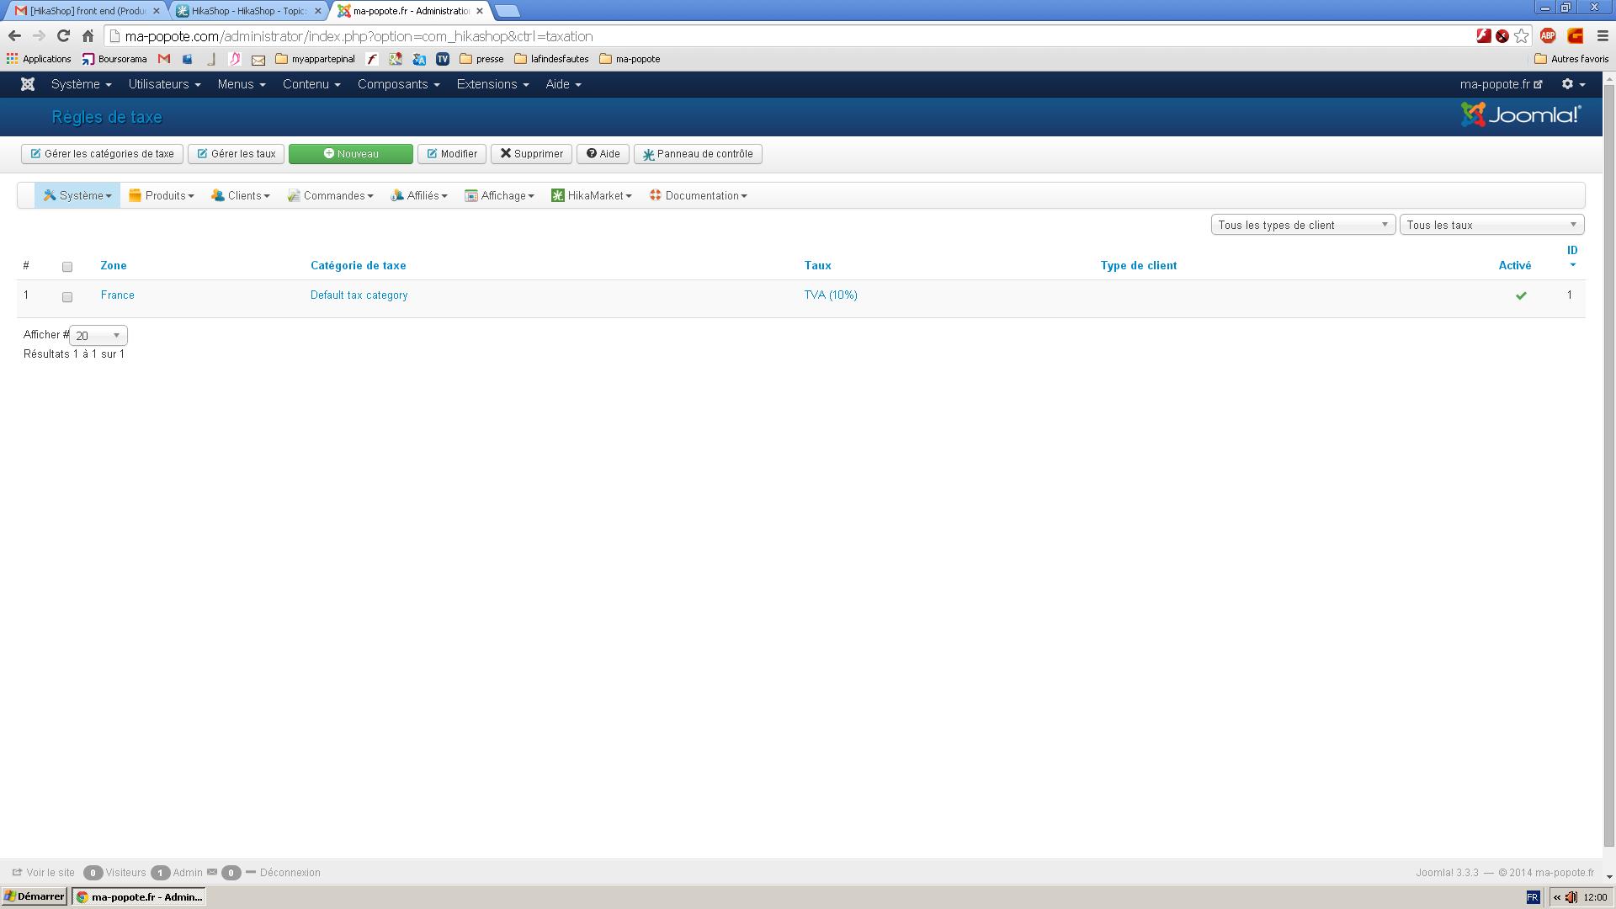Screen dimensions: 1616x909
Task: Open the Composants top menu
Action: pyautogui.click(x=398, y=84)
